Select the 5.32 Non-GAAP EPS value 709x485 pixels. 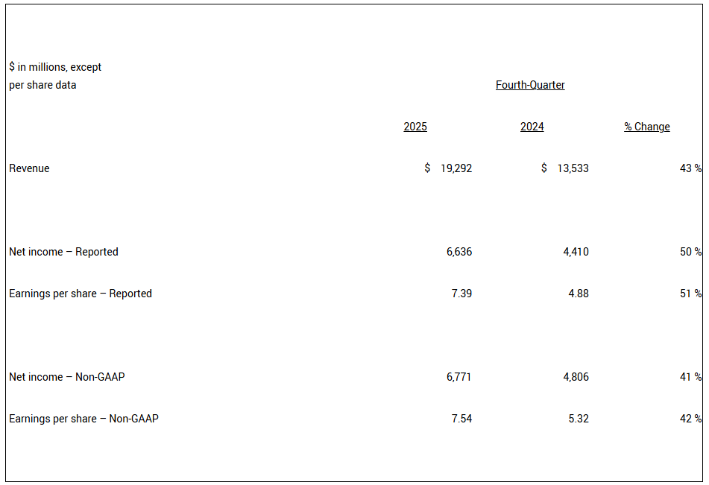pyautogui.click(x=578, y=419)
